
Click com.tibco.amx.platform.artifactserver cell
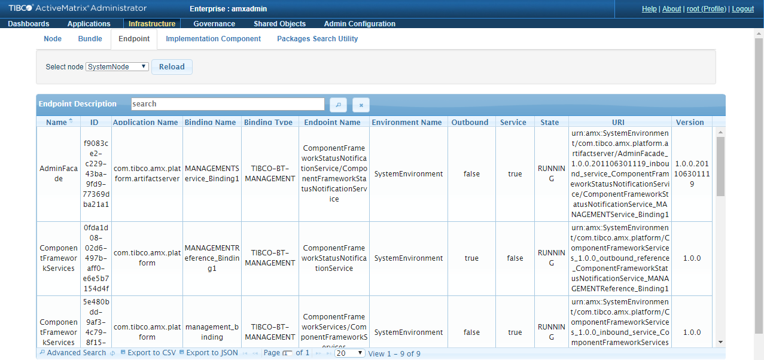pos(147,174)
